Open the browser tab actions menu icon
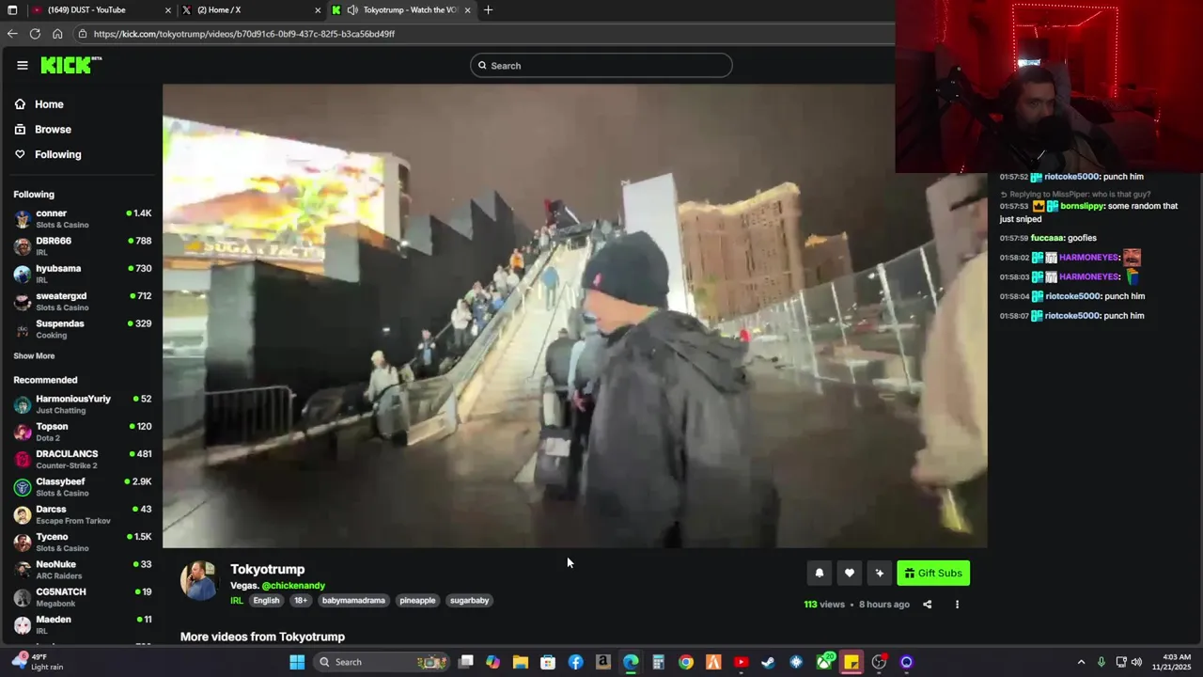The width and height of the screenshot is (1203, 677). click(13, 9)
